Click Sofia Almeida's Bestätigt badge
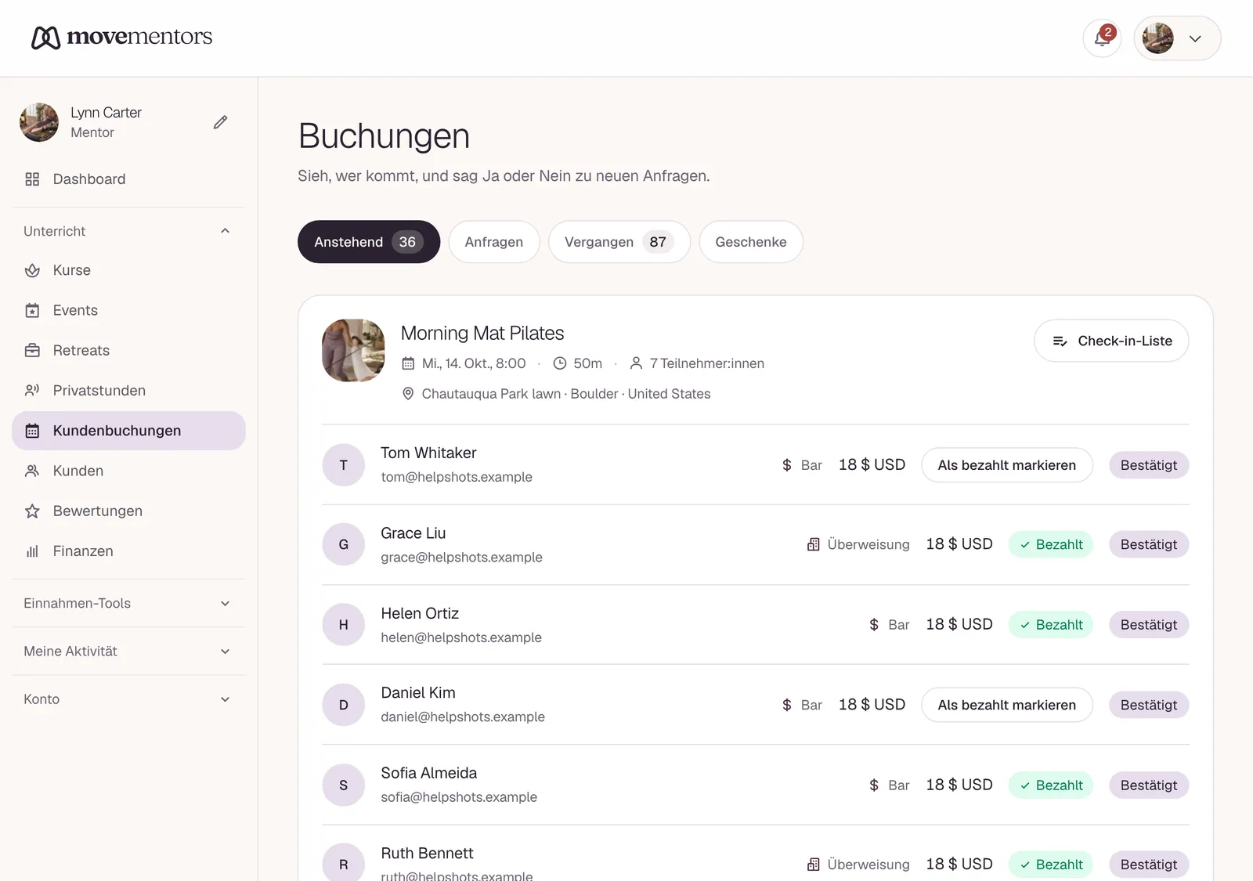This screenshot has height=881, width=1253. [x=1149, y=785]
